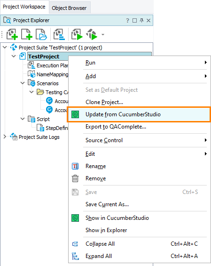Click the Execution Plan icon in tree

(x=31, y=65)
